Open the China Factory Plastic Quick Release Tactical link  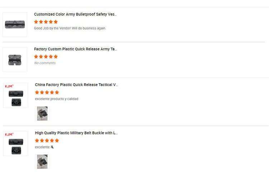[76, 85]
